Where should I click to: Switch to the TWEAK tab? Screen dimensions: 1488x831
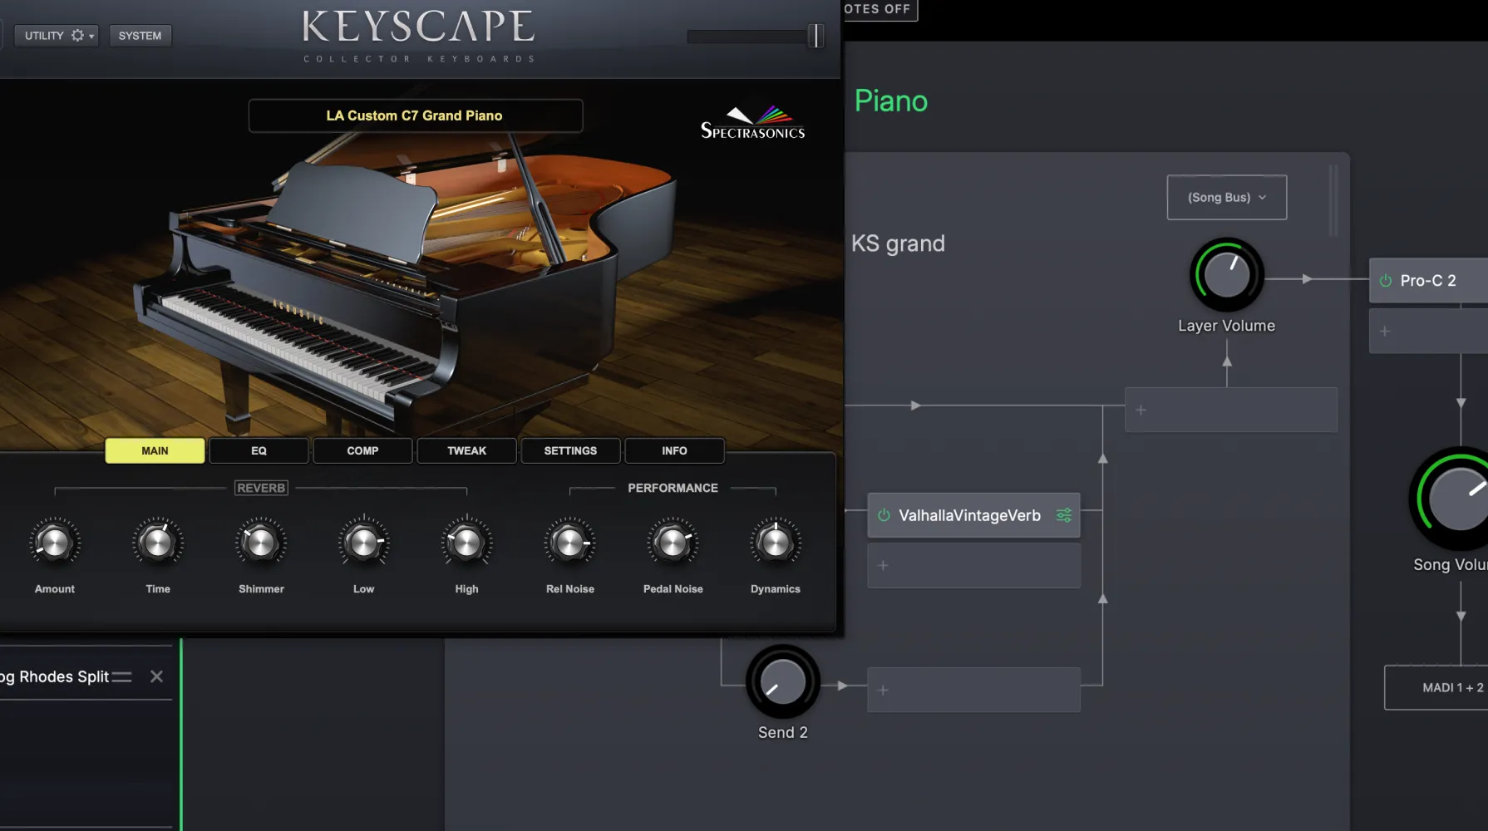[466, 450]
